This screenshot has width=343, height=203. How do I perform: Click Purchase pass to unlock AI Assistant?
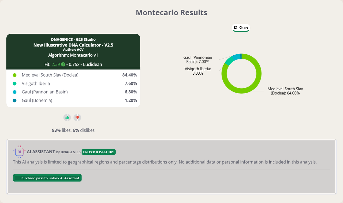[47, 178]
